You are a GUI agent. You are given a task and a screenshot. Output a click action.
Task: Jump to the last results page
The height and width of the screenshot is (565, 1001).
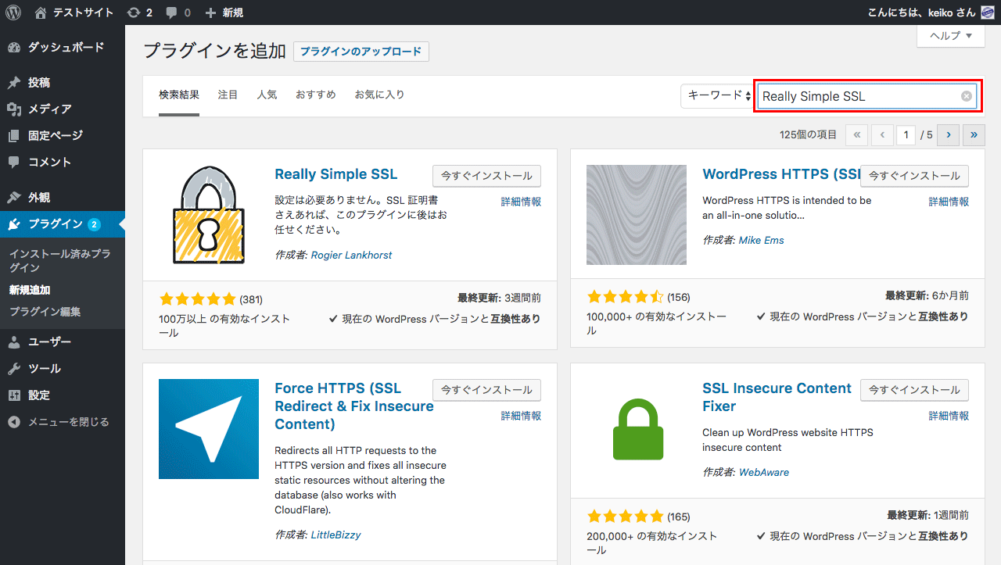point(974,135)
